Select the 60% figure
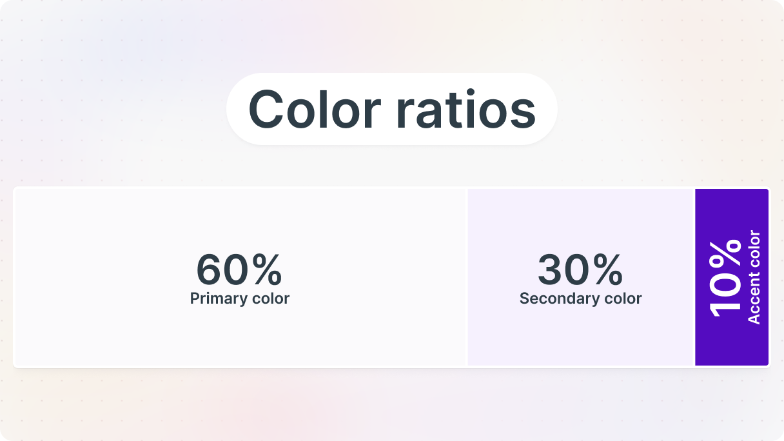Viewport: 784px width, 441px height. click(x=239, y=270)
